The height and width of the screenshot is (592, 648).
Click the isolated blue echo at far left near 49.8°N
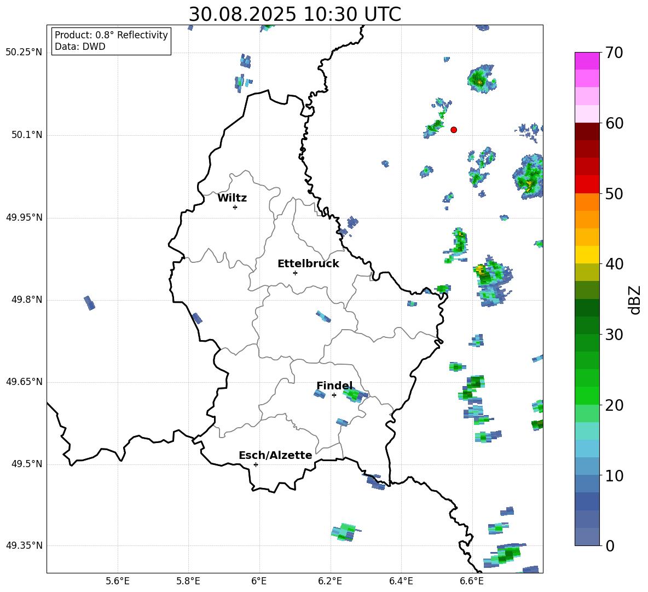89,303
